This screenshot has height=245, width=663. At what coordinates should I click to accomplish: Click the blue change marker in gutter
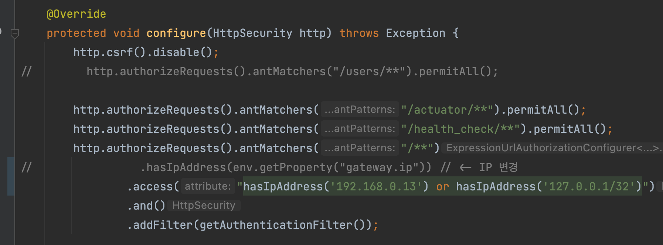11,176
